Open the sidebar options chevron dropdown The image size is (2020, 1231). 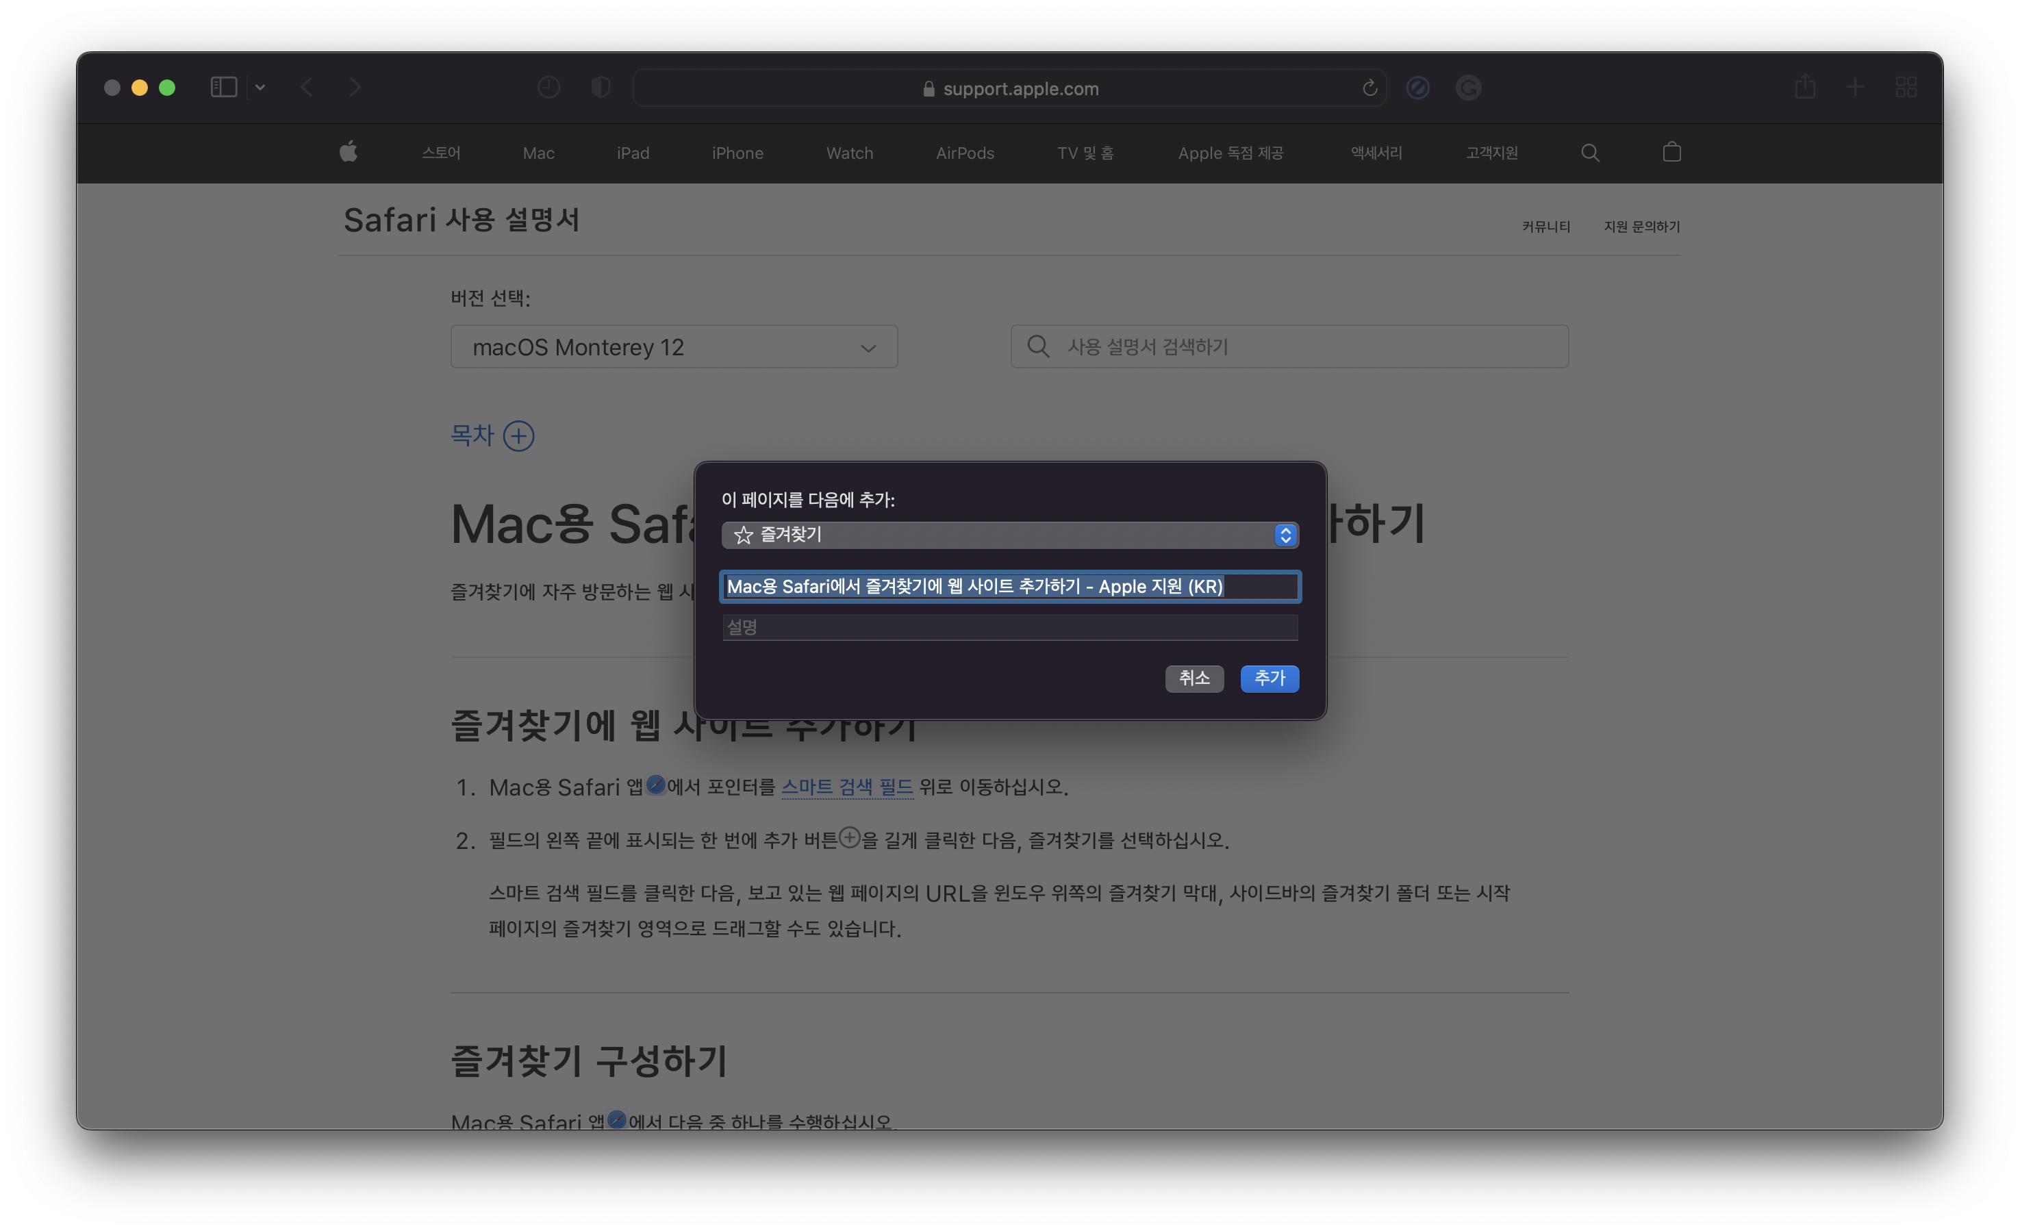pos(260,87)
